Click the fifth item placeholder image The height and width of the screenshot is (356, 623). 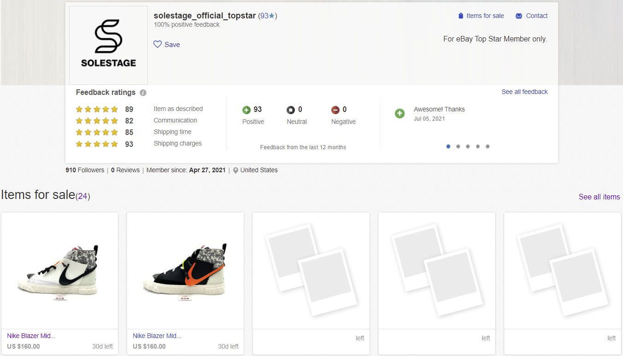(563, 271)
